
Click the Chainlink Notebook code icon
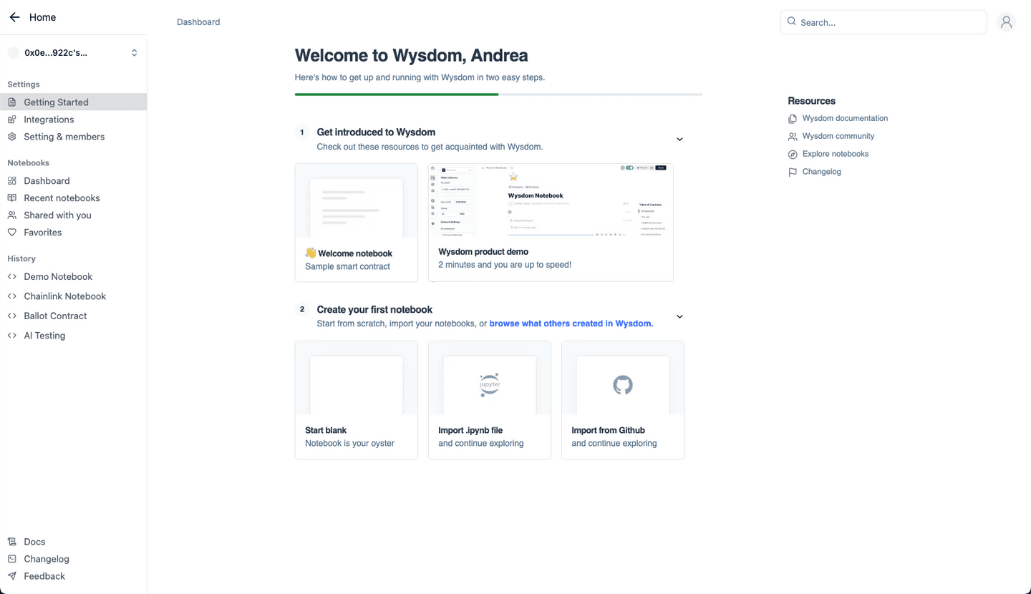coord(11,296)
